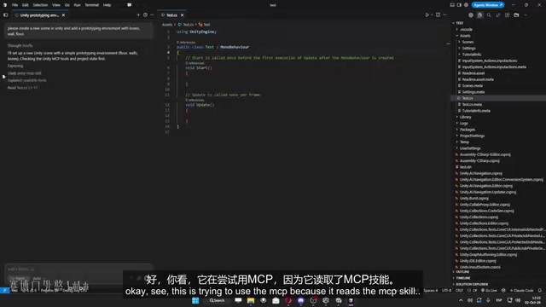546x307 pixels.
Task: Click the chat follow-up input box
Action: tap(78, 269)
